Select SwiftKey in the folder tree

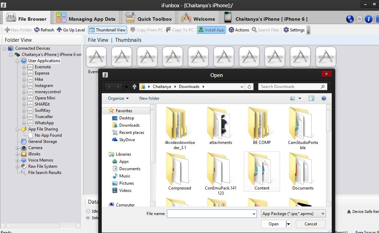click(x=42, y=110)
